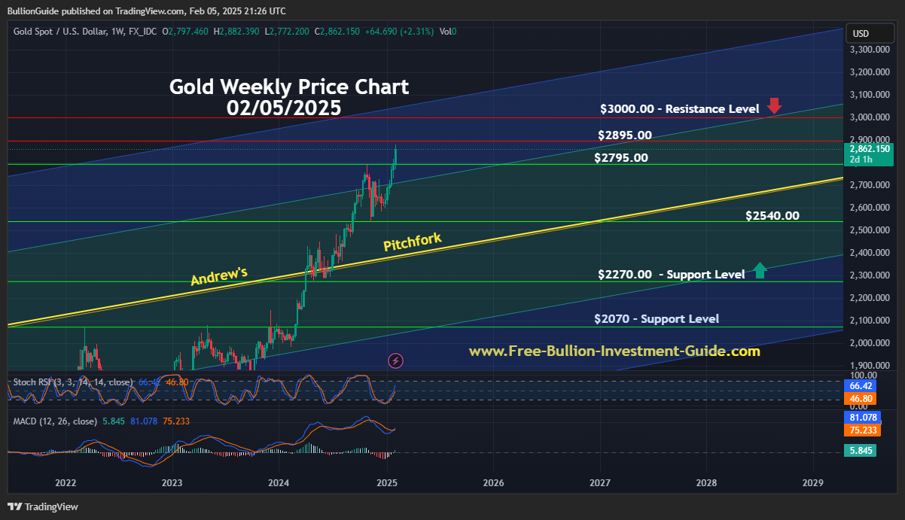
Task: Click the purple lightning bolt event icon
Action: coord(395,360)
